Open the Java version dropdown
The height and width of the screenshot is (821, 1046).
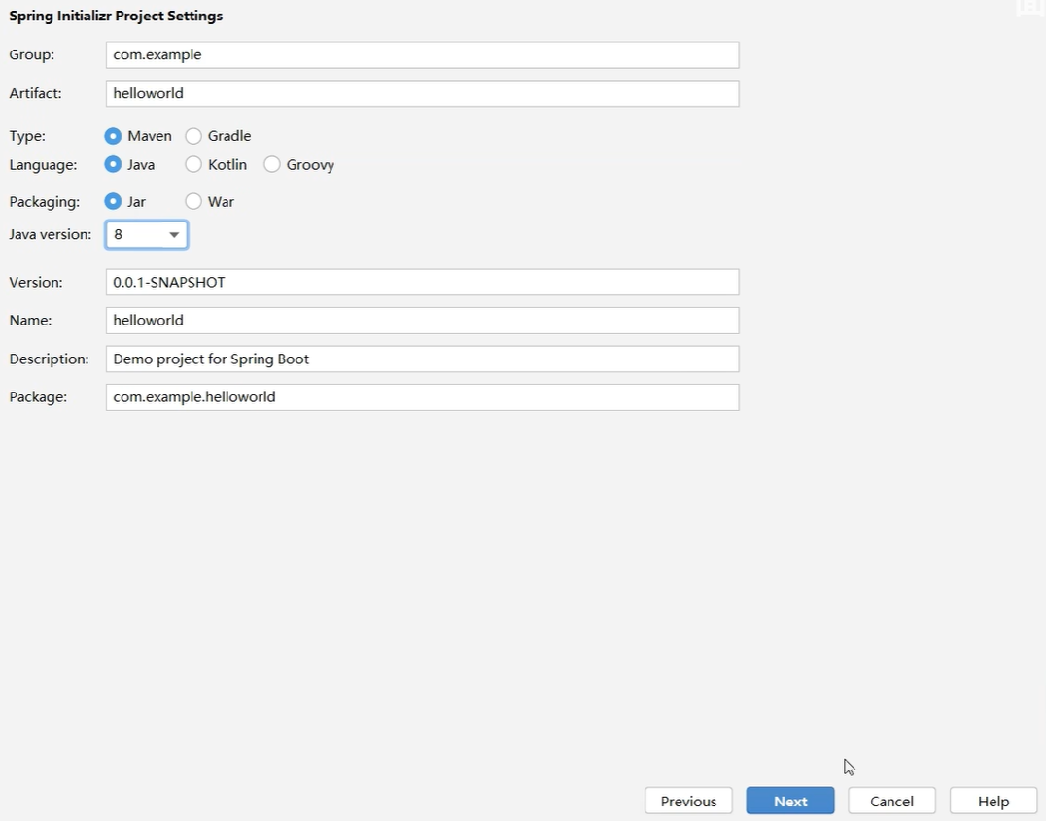tap(147, 235)
